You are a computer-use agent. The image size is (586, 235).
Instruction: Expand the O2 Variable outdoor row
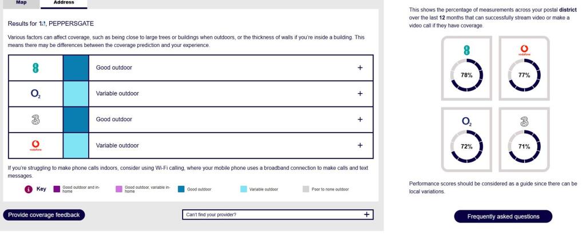(x=360, y=93)
